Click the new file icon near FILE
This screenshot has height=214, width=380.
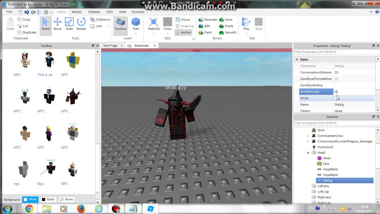pos(20,12)
